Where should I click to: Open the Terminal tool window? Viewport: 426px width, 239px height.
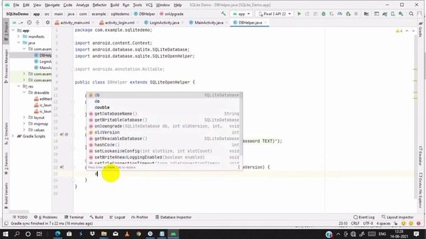[74, 217]
